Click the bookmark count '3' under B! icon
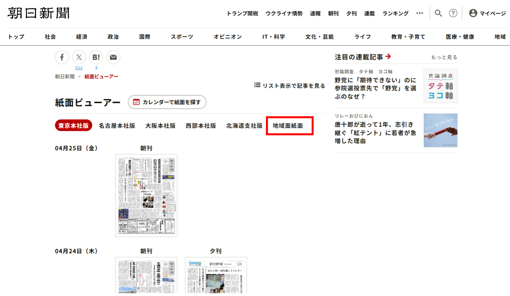510x296 pixels. (96, 67)
